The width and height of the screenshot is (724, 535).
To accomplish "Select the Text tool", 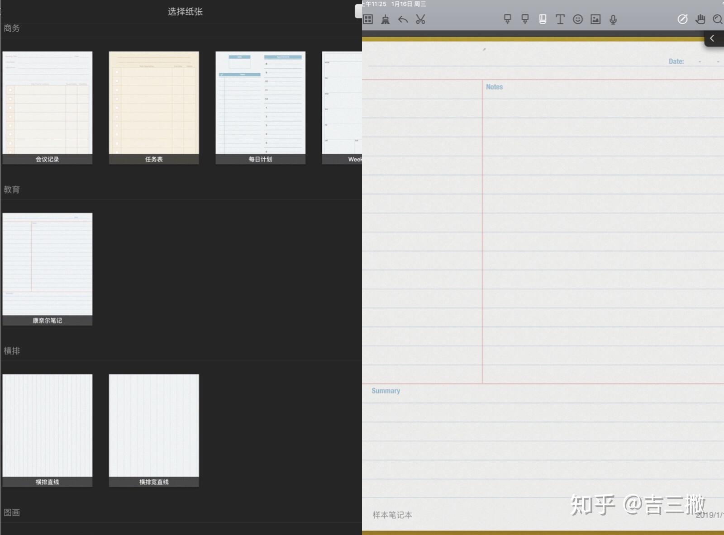I will point(560,19).
